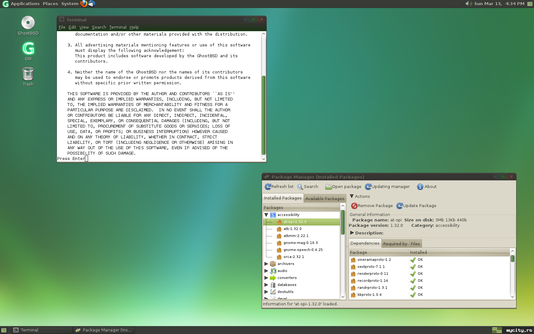
Task: Click the Search magnifier in Package Manager
Action: pyautogui.click(x=300, y=187)
